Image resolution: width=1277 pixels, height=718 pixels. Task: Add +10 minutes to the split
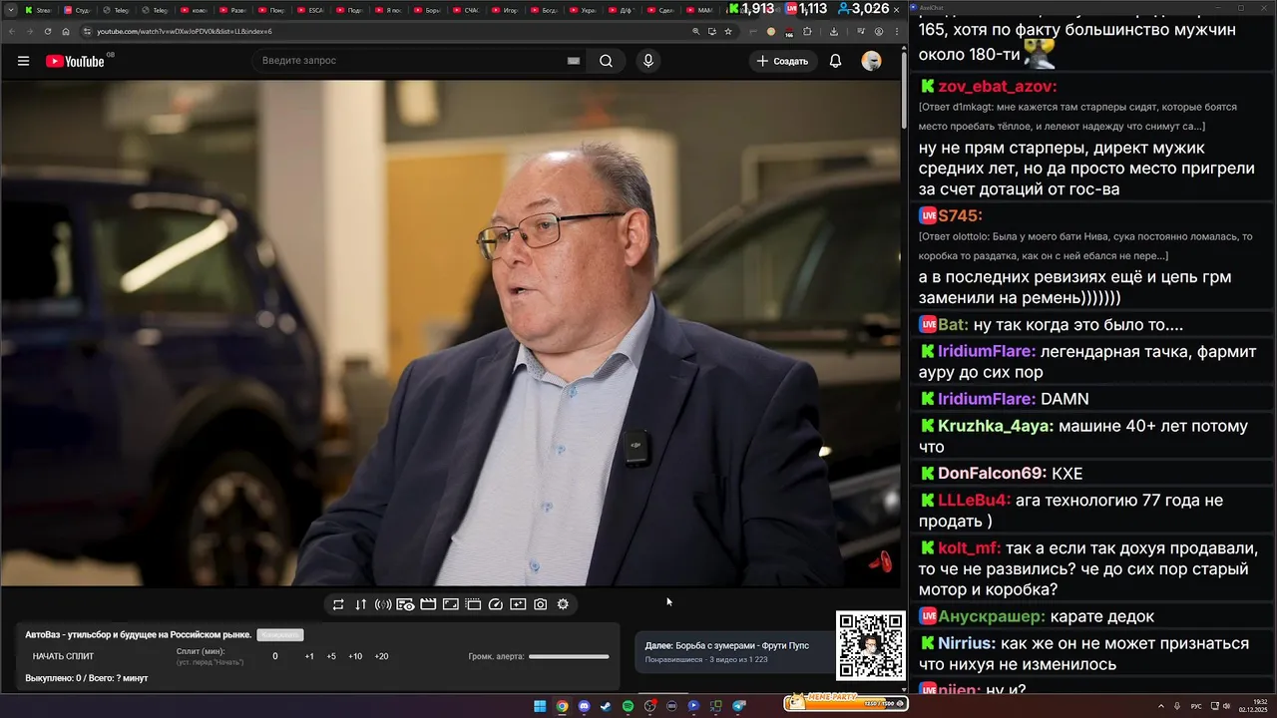(x=355, y=656)
